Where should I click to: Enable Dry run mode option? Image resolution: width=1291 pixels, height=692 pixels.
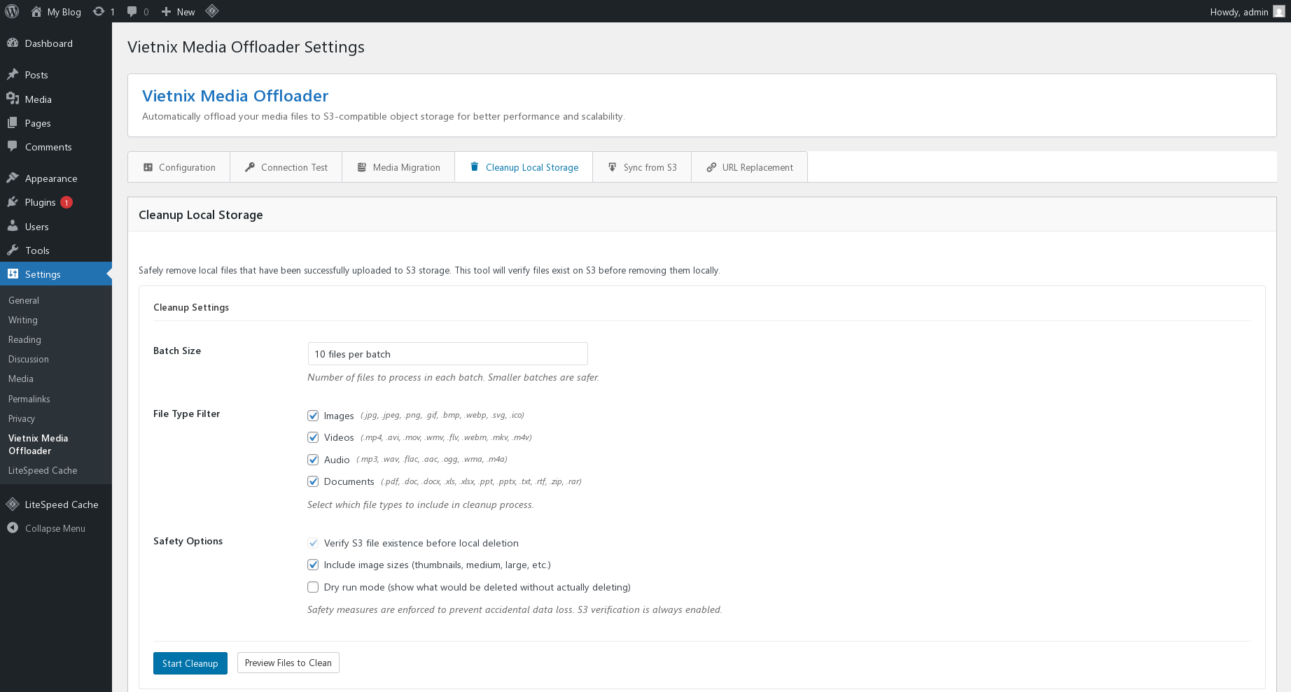[313, 587]
